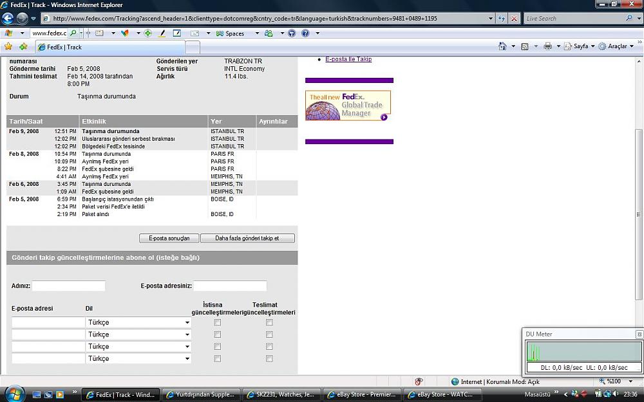The height and width of the screenshot is (402, 644).
Task: Click the Live Search text box
Action: click(574, 19)
